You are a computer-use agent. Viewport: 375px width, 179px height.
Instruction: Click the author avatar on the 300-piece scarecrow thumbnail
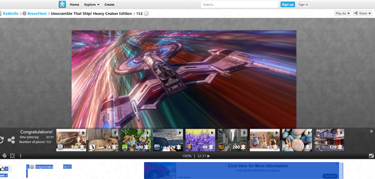coord(125,147)
